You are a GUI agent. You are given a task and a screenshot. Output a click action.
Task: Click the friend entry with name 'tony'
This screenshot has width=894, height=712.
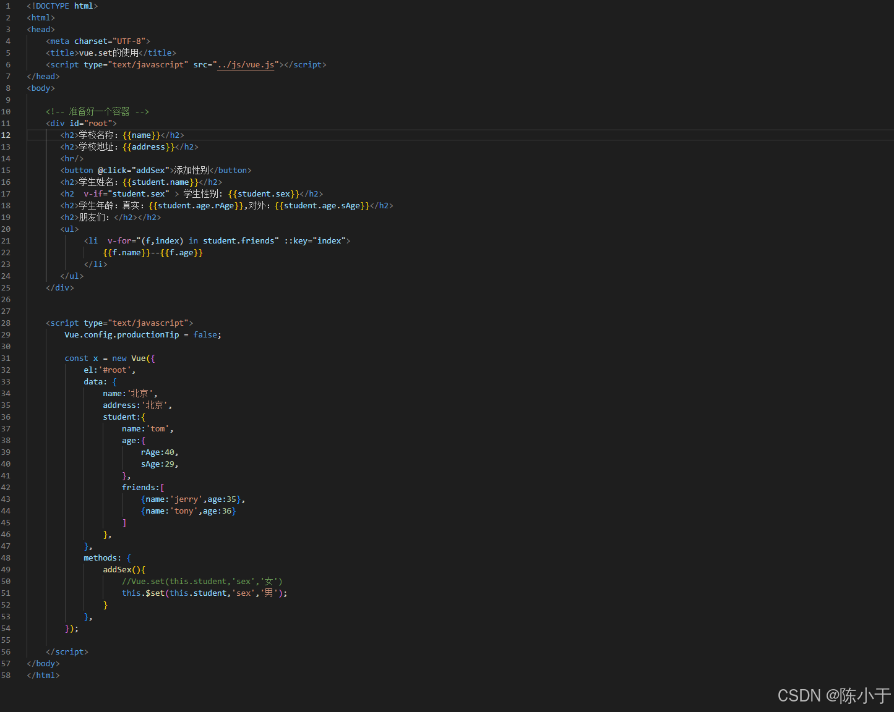point(189,511)
